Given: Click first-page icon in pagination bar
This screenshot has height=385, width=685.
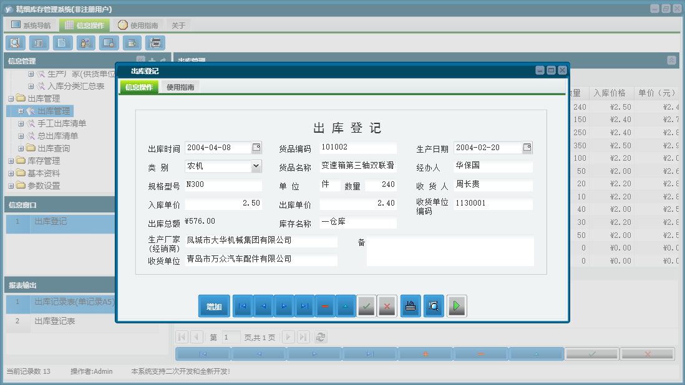Looking at the screenshot, I should click(x=182, y=337).
